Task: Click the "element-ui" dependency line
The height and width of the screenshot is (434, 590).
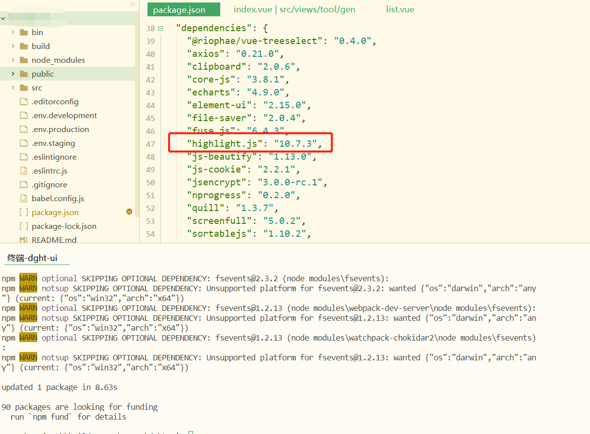Action: [x=249, y=105]
